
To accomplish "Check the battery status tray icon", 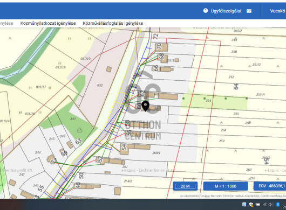I will coord(258,204).
